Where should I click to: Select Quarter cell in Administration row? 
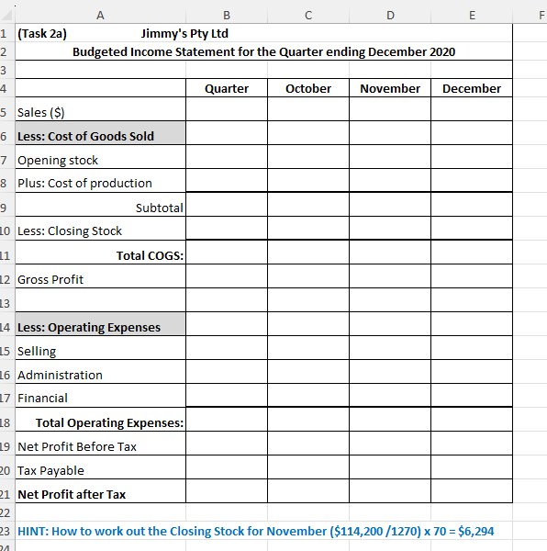coord(227,372)
